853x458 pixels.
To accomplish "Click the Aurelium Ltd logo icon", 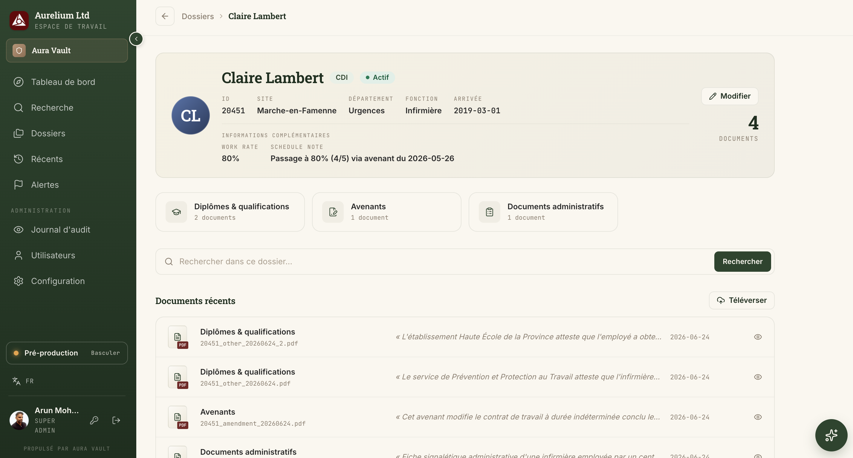I will click(19, 21).
